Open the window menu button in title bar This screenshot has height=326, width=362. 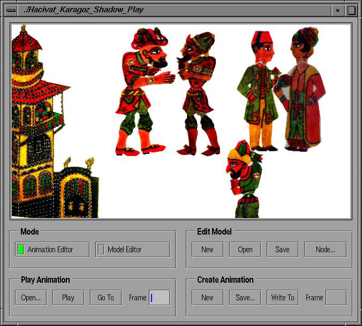(x=11, y=10)
